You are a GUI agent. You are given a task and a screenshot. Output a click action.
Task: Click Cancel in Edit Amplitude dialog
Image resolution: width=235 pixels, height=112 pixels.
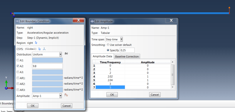click(x=155, y=94)
